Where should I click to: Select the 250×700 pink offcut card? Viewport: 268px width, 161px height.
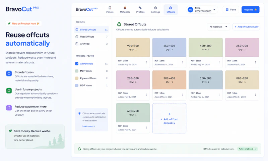tap(242, 53)
